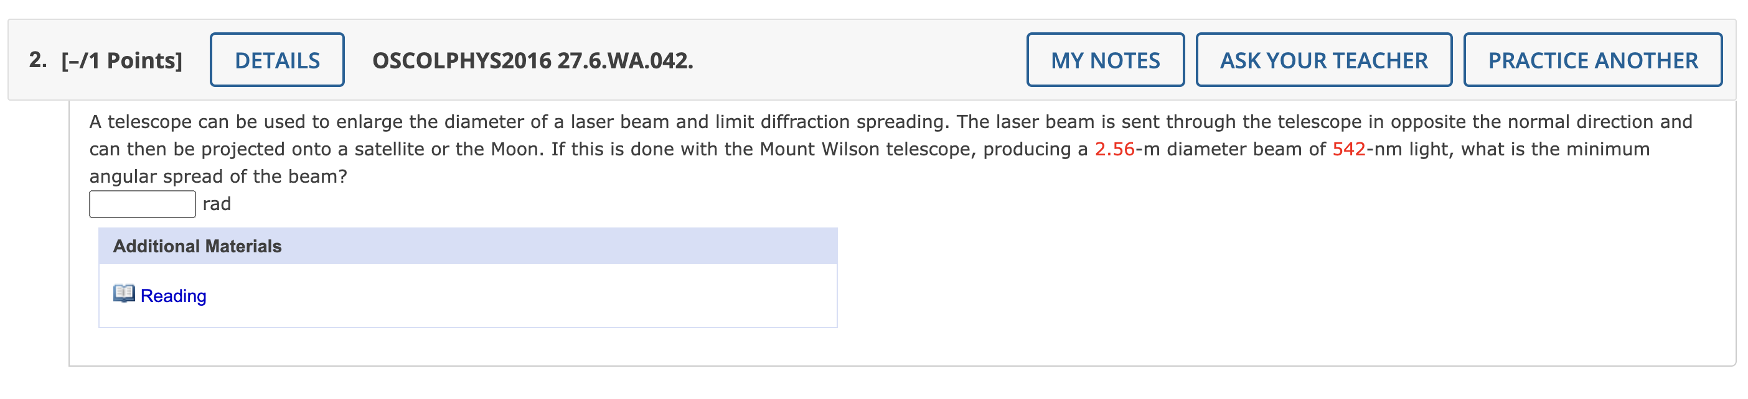Click the blue Reading hyperlink text
Image resolution: width=1748 pixels, height=399 pixels.
click(172, 295)
